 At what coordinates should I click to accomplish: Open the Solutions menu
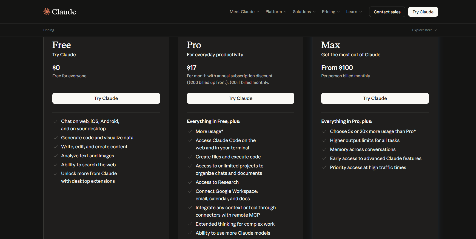tap(304, 12)
